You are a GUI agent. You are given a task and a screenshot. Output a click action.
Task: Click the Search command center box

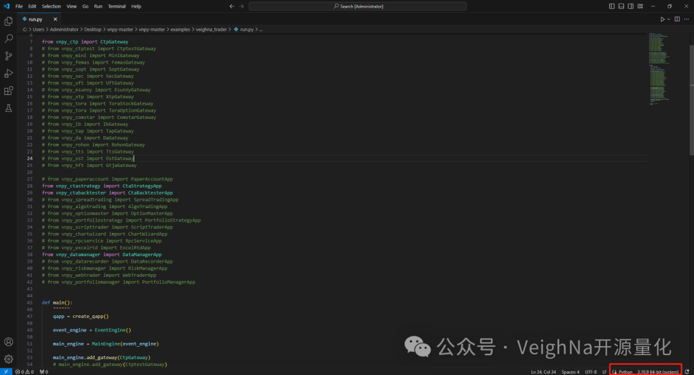[x=358, y=6]
